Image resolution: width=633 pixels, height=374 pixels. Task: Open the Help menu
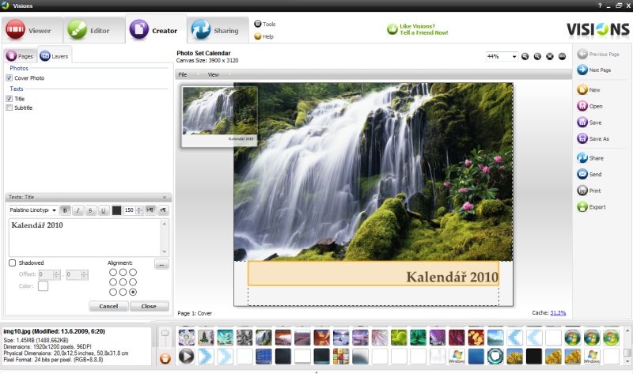pyautogui.click(x=263, y=36)
